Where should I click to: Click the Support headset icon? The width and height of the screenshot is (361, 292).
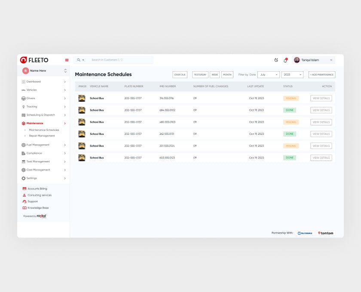pos(24,201)
